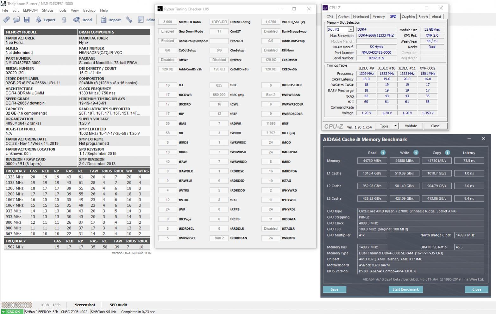Screen dimensions: 496x314
Task: Open the Tools menu in Thaiphoon Burner
Action: 62,10
